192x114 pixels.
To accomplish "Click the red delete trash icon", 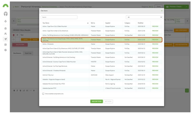I will click(13, 35).
